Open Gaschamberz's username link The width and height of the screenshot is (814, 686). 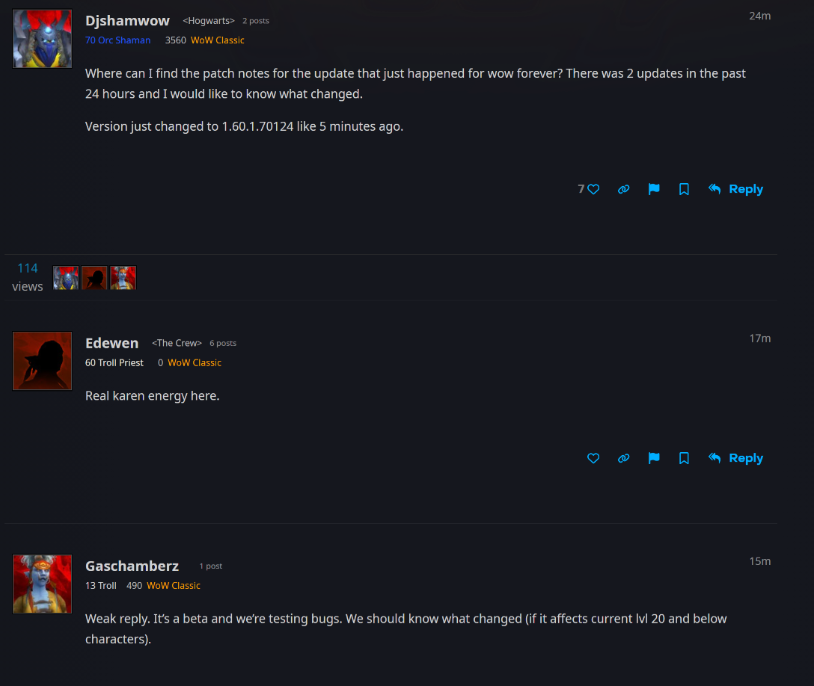[x=132, y=566]
